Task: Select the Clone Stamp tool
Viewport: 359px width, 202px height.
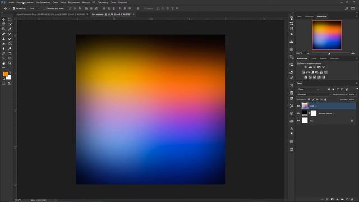Action: 3,39
